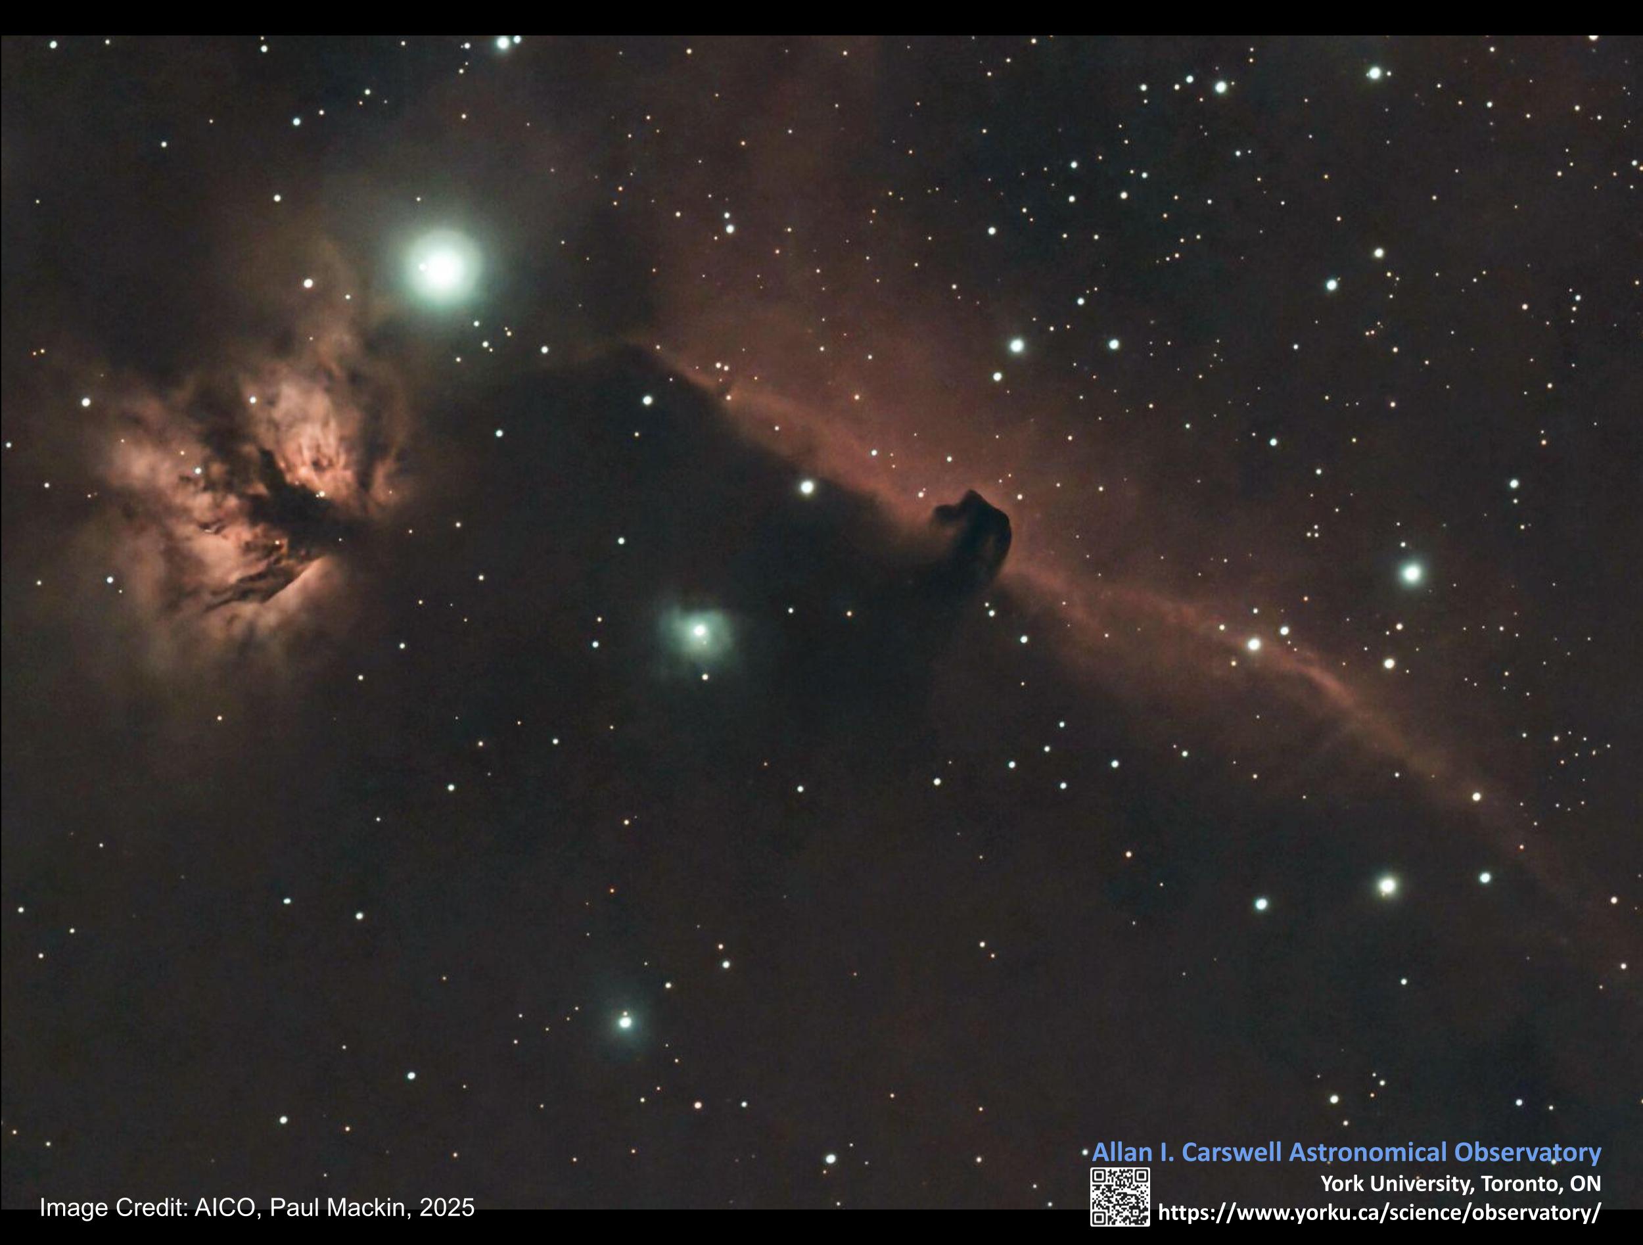
Task: Click the bright star at top center edge
Action: [x=503, y=42]
